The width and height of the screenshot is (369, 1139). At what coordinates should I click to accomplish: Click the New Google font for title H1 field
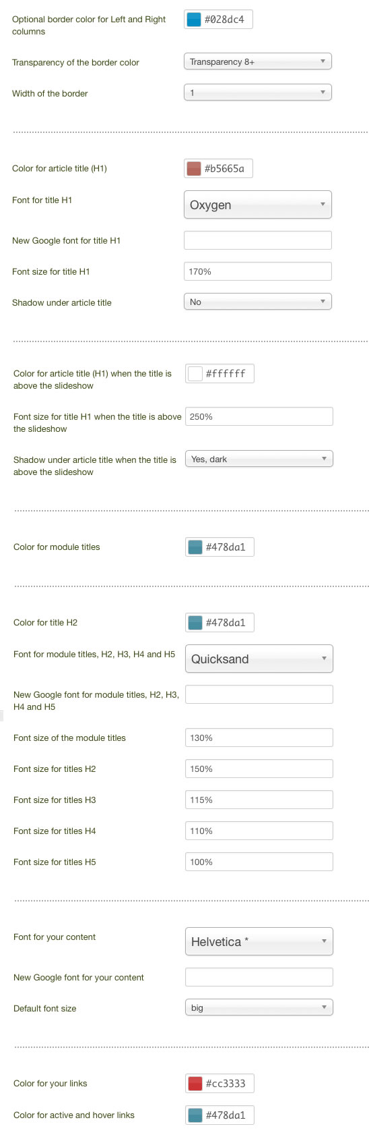pos(258,240)
